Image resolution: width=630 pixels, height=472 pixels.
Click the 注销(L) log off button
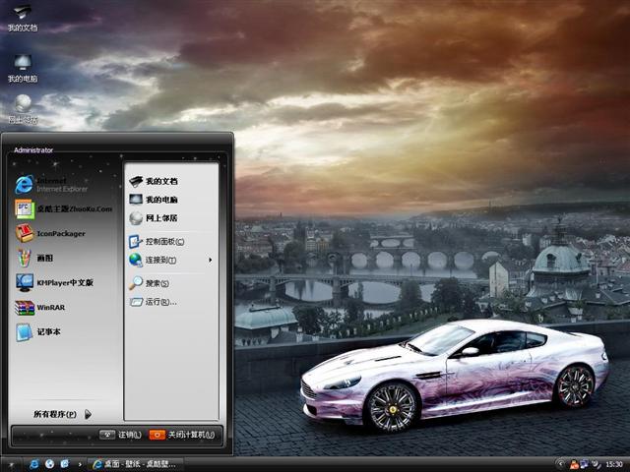pyautogui.click(x=121, y=435)
